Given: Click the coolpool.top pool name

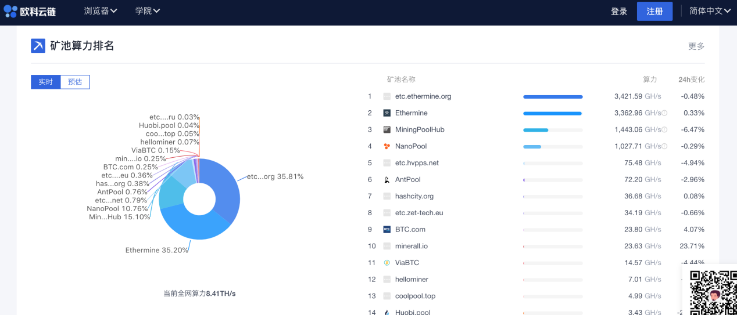Looking at the screenshot, I should [x=415, y=296].
